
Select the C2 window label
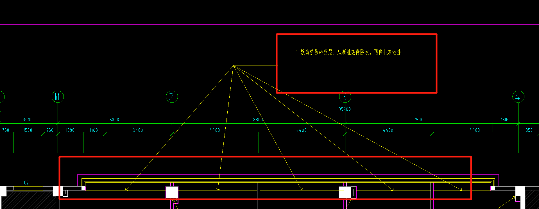coord(26,183)
